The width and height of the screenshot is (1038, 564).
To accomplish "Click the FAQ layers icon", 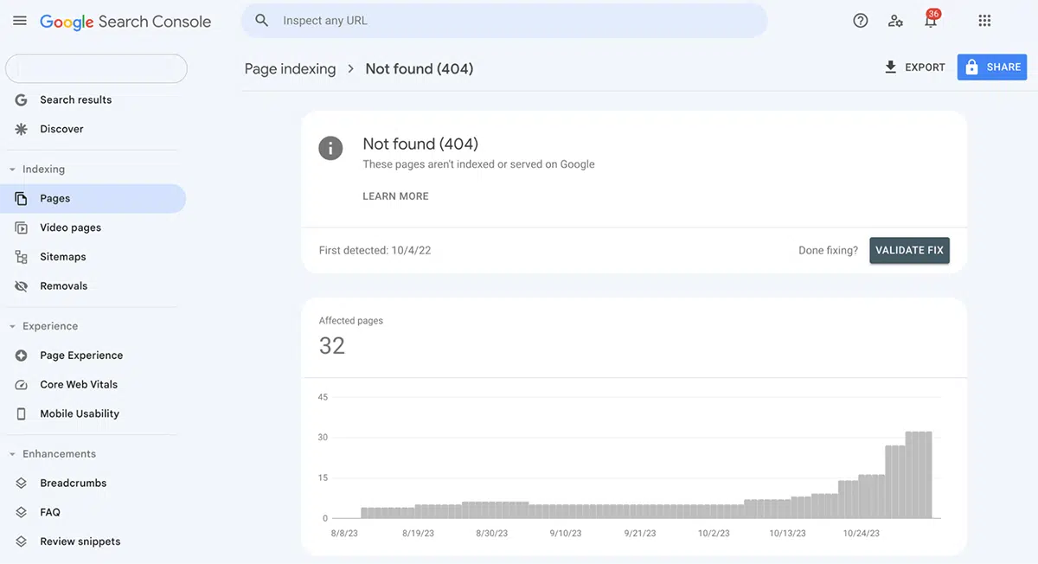I will pos(22,513).
